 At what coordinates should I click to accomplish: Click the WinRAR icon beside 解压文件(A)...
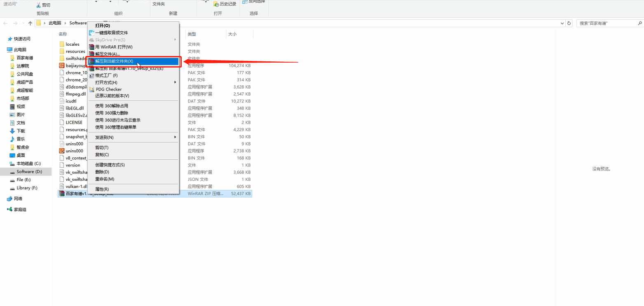[92, 54]
